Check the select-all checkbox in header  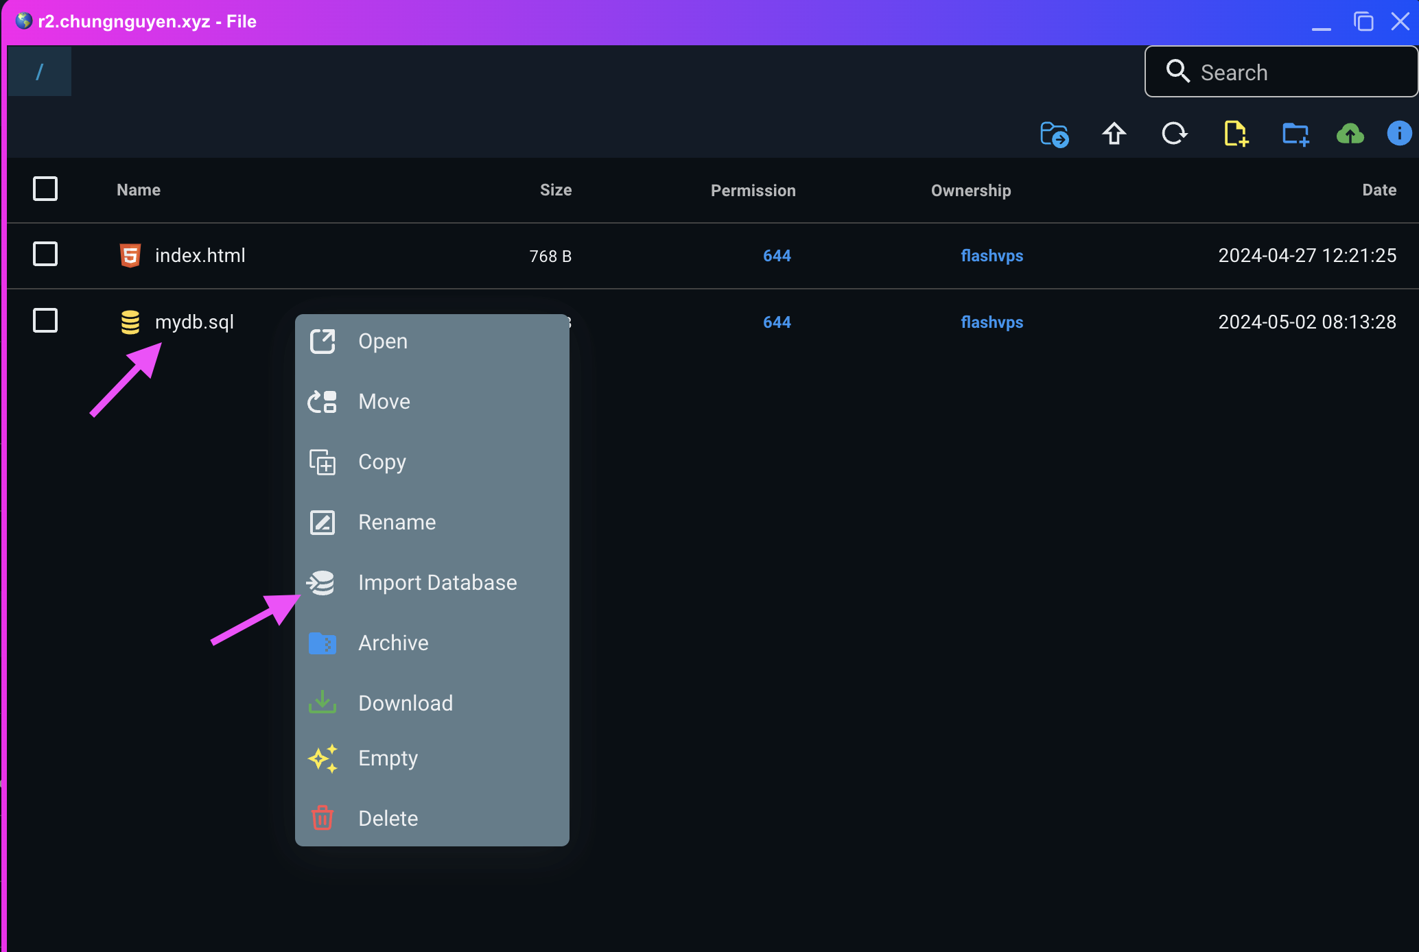tap(45, 189)
